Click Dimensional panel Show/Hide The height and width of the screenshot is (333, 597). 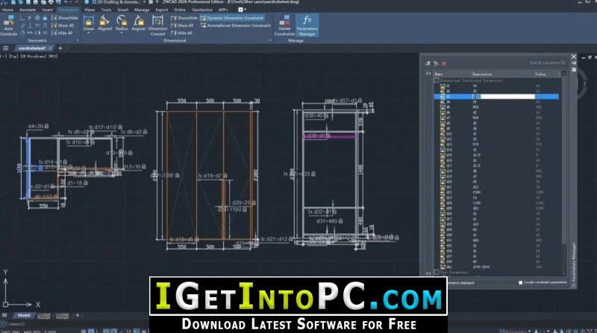point(184,18)
